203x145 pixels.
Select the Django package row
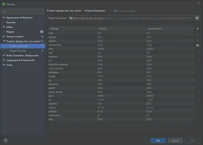coord(121,37)
